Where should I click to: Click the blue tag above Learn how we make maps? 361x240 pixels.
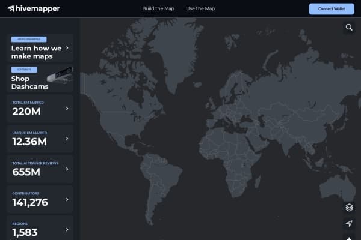29,39
